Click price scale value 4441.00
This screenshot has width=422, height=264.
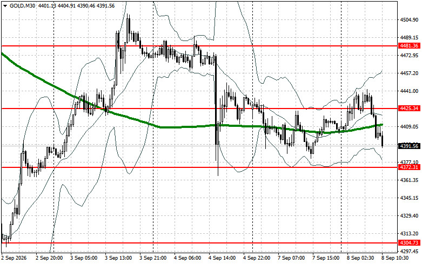tap(409, 91)
